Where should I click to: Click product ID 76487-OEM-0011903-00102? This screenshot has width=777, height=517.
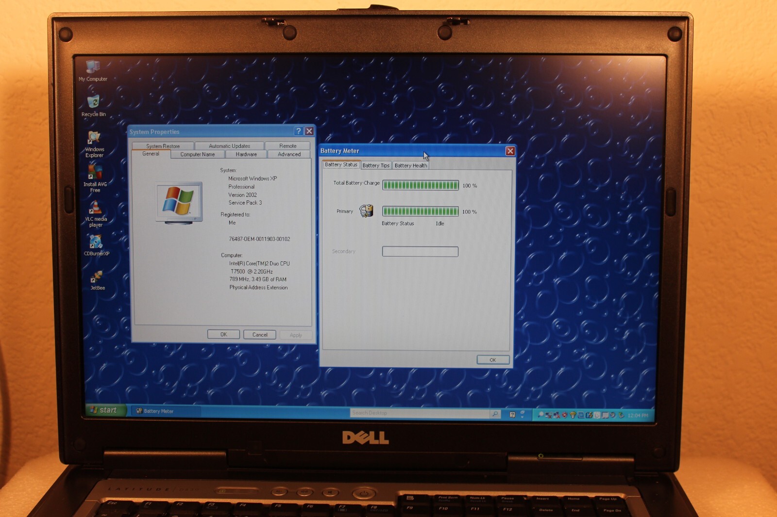point(259,239)
